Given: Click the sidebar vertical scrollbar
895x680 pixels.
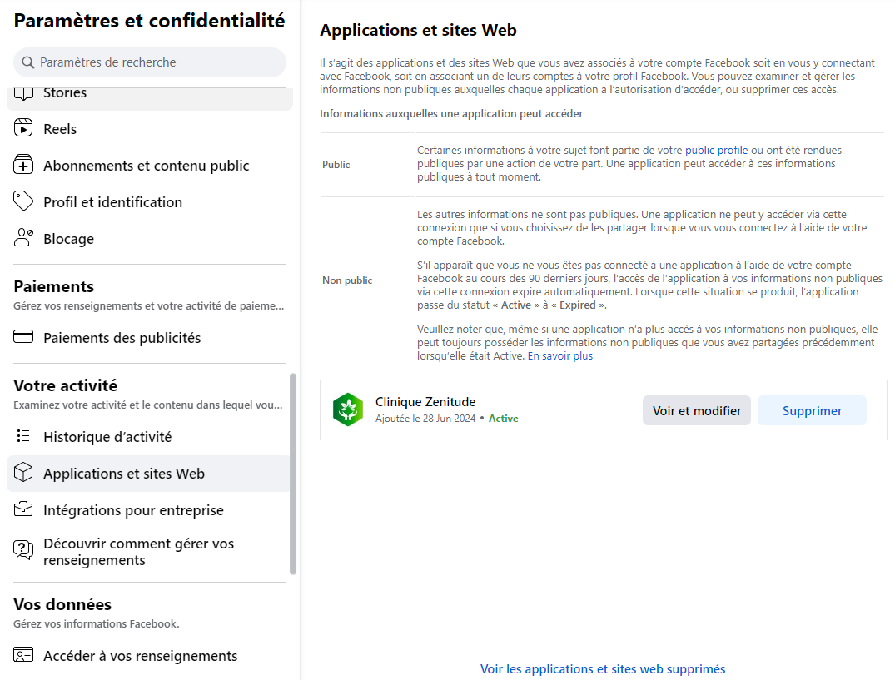Looking at the screenshot, I should point(293,473).
